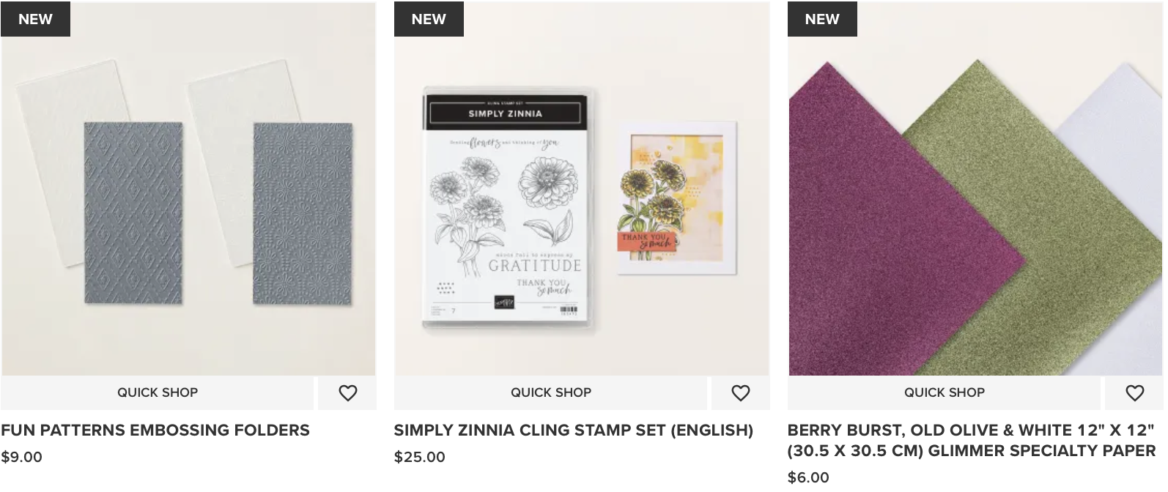The image size is (1168, 492).
Task: Add Simply Zinnia stamp set to wishlist
Action: point(741,393)
